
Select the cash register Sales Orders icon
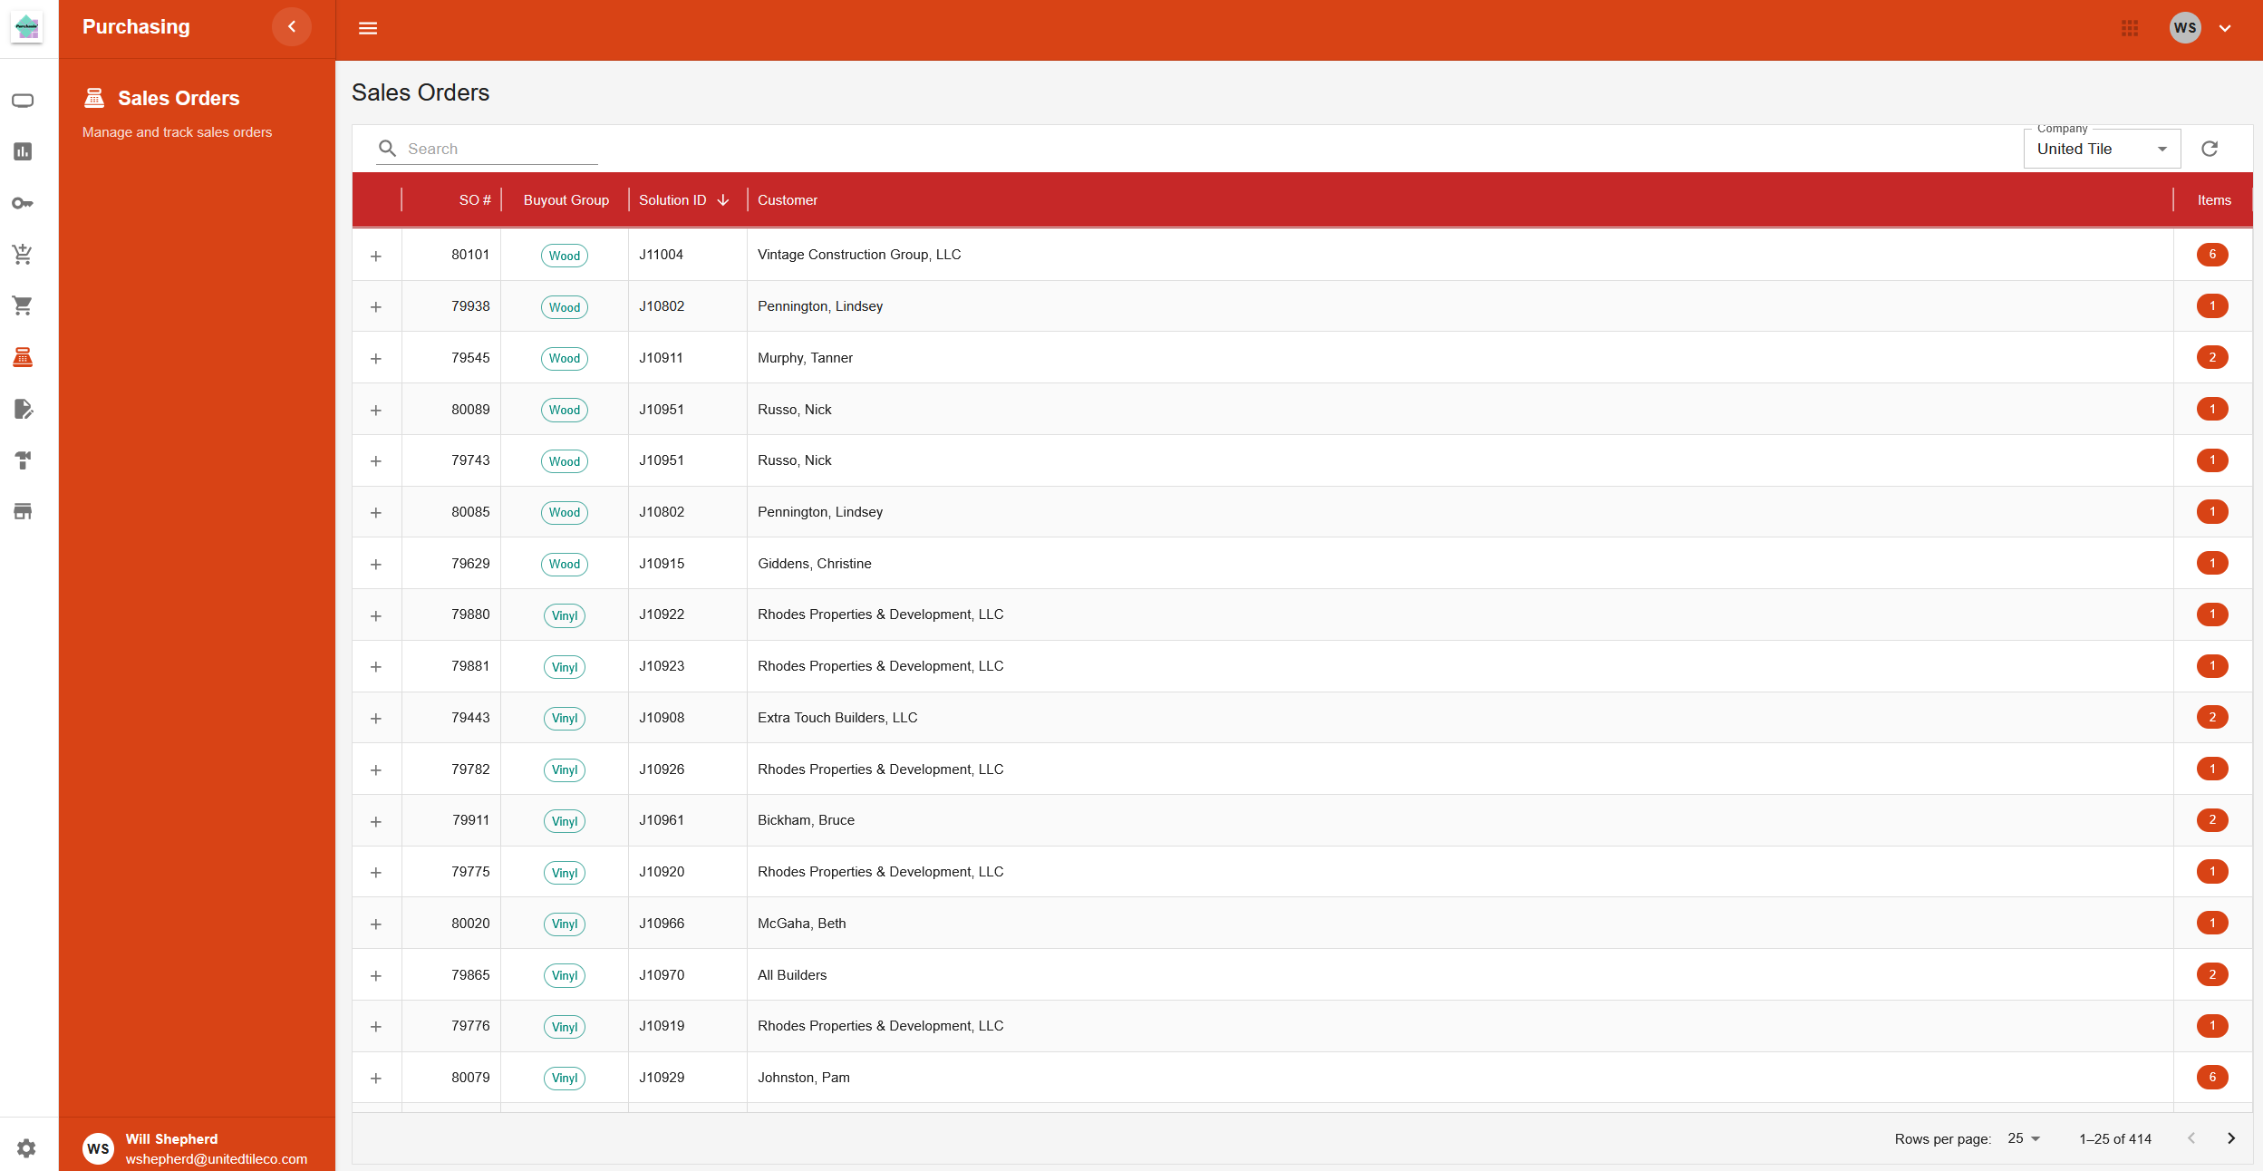tap(23, 357)
